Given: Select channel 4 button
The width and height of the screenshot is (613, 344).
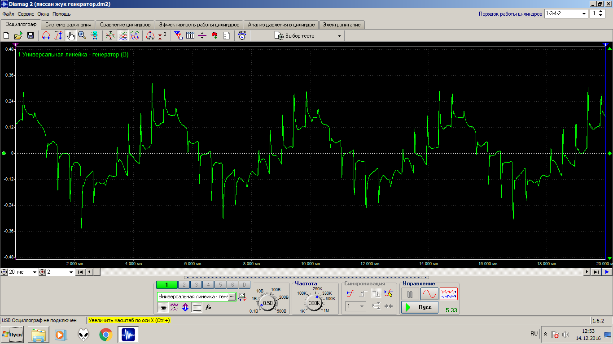Looking at the screenshot, I should click(208, 285).
